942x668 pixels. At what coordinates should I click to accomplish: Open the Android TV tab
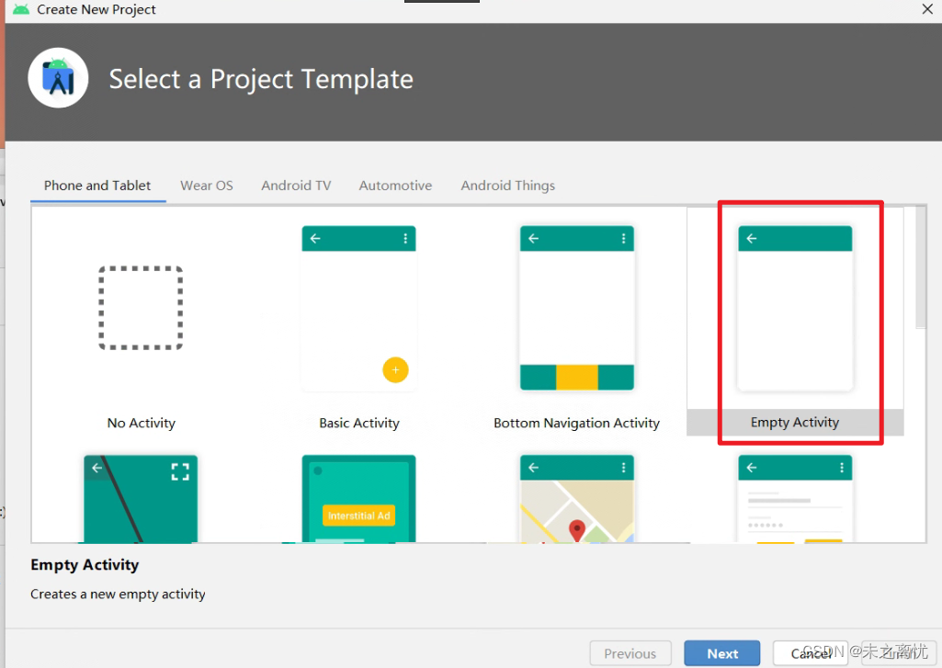click(296, 186)
